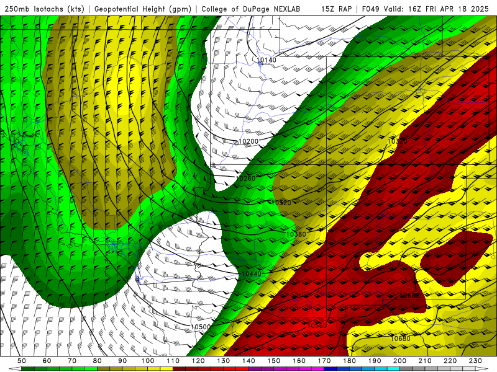The image size is (497, 372).
Task: Click the 60 knot color scale label
Action: (x=47, y=361)
